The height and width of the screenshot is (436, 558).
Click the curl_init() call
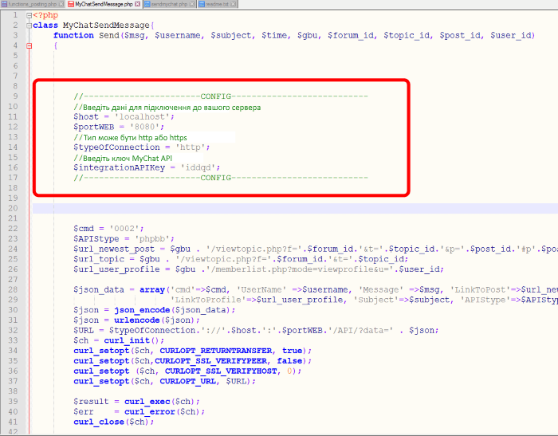pyautogui.click(x=124, y=340)
